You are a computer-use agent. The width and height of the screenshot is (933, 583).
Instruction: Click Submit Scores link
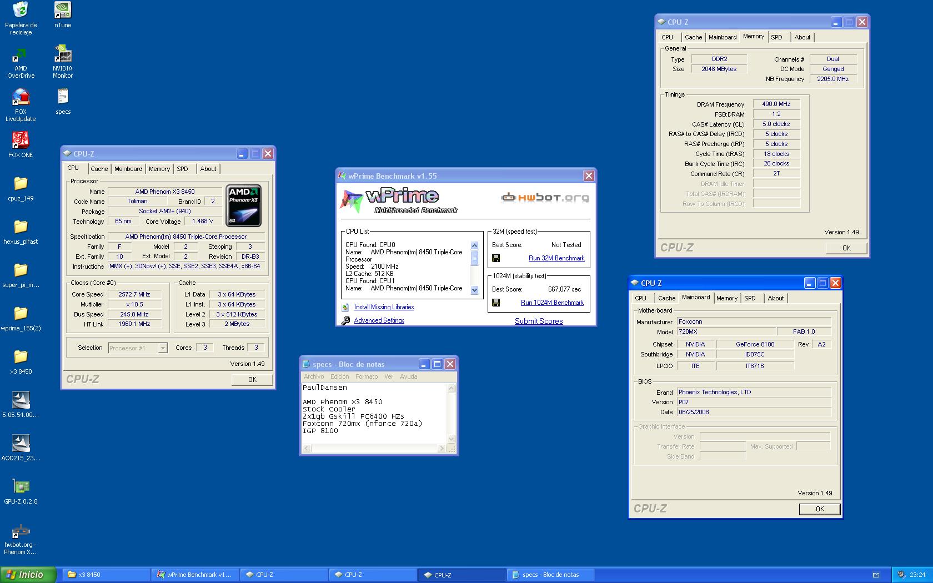539,321
